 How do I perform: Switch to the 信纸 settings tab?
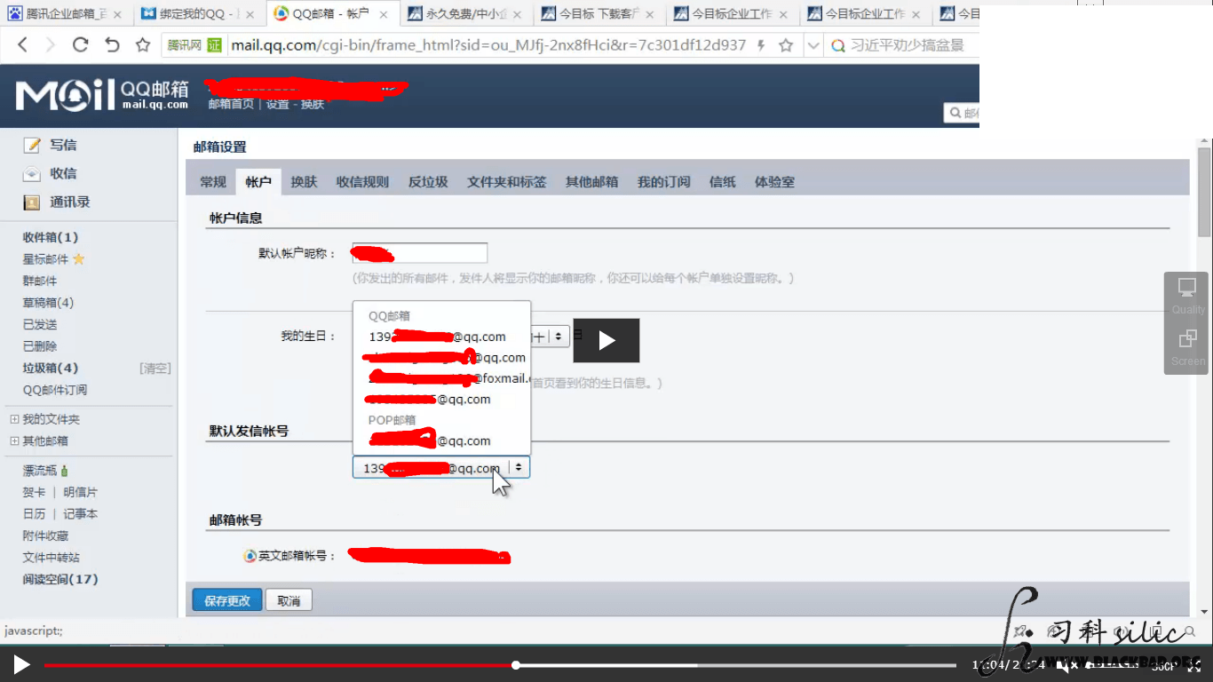click(722, 182)
